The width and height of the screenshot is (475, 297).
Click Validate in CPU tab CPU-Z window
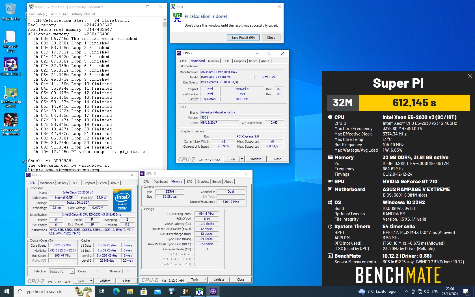105,281
